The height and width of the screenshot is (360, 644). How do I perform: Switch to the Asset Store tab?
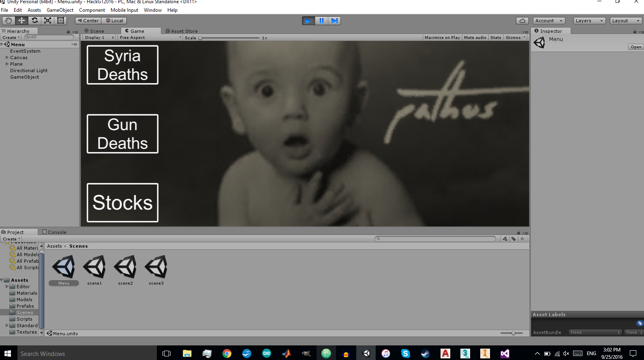(x=182, y=31)
